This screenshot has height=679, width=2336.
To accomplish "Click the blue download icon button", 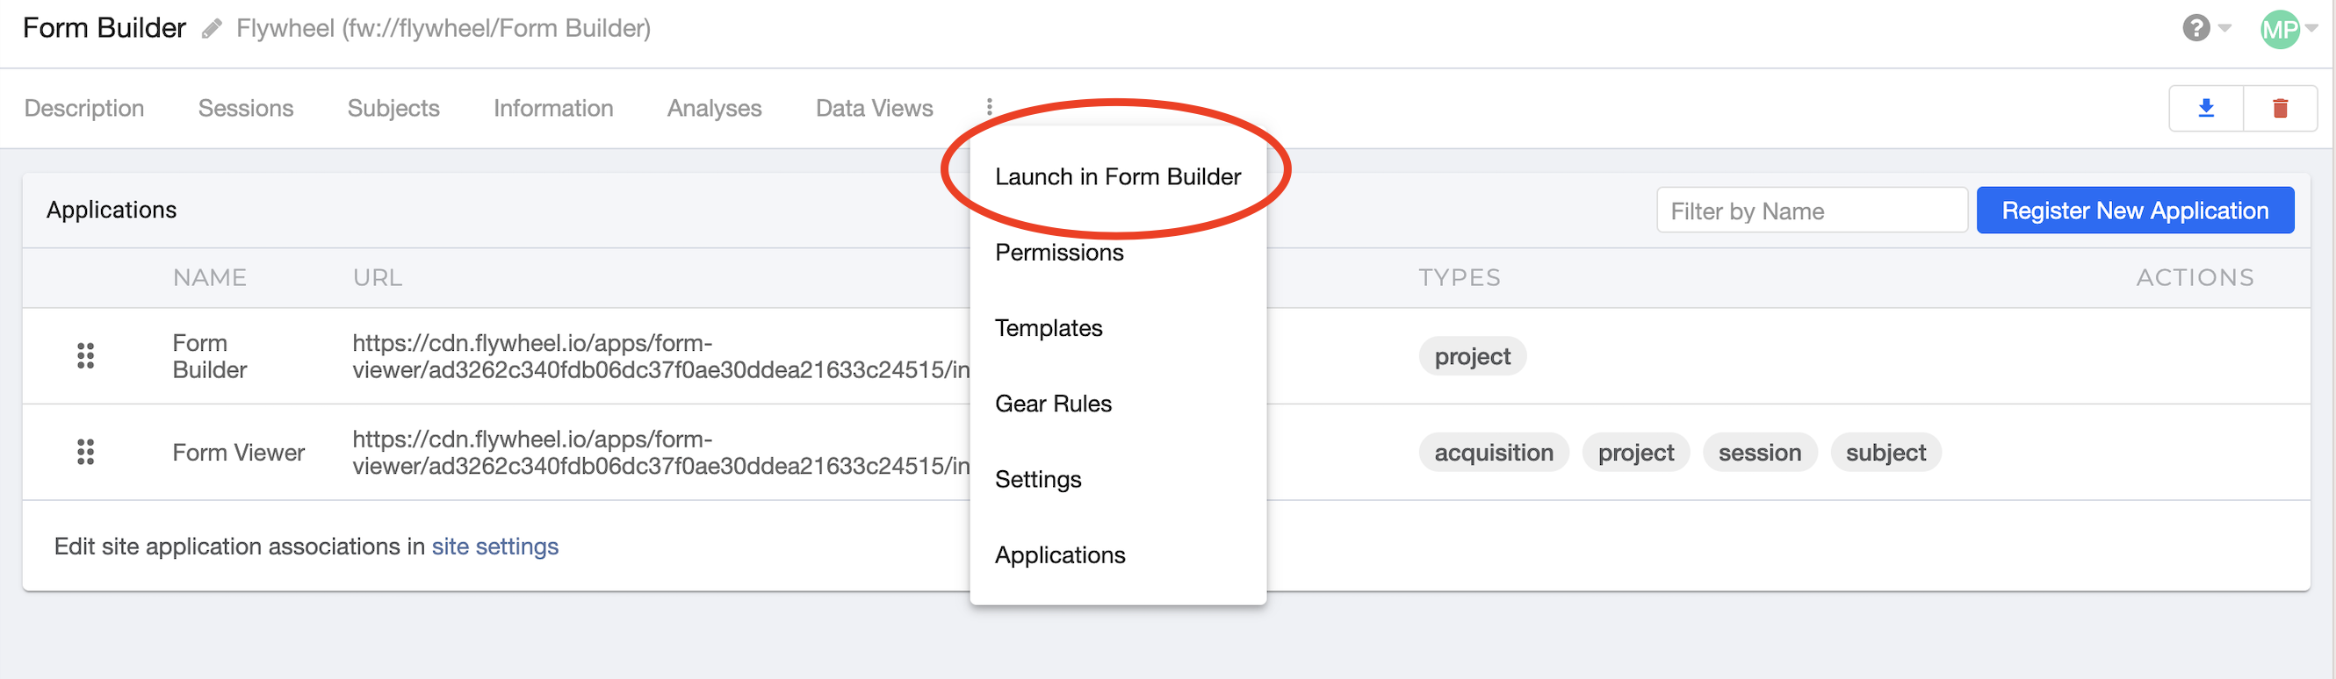I will [2205, 109].
